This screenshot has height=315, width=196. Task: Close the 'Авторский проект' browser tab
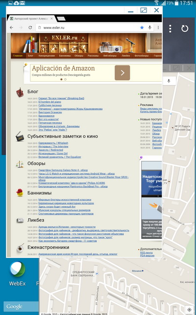click(51, 19)
